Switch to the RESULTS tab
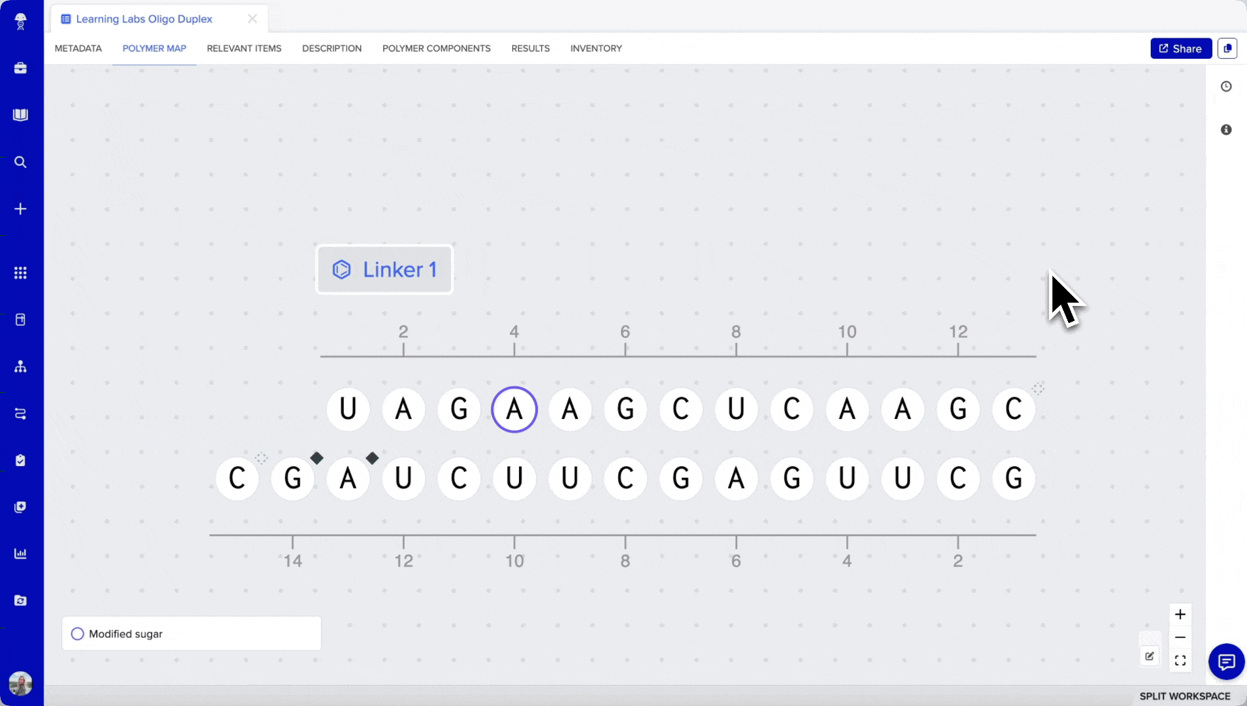The height and width of the screenshot is (706, 1247). coord(530,48)
